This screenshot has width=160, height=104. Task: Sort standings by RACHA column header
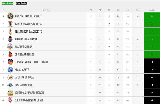pyautogui.click(x=152, y=10)
